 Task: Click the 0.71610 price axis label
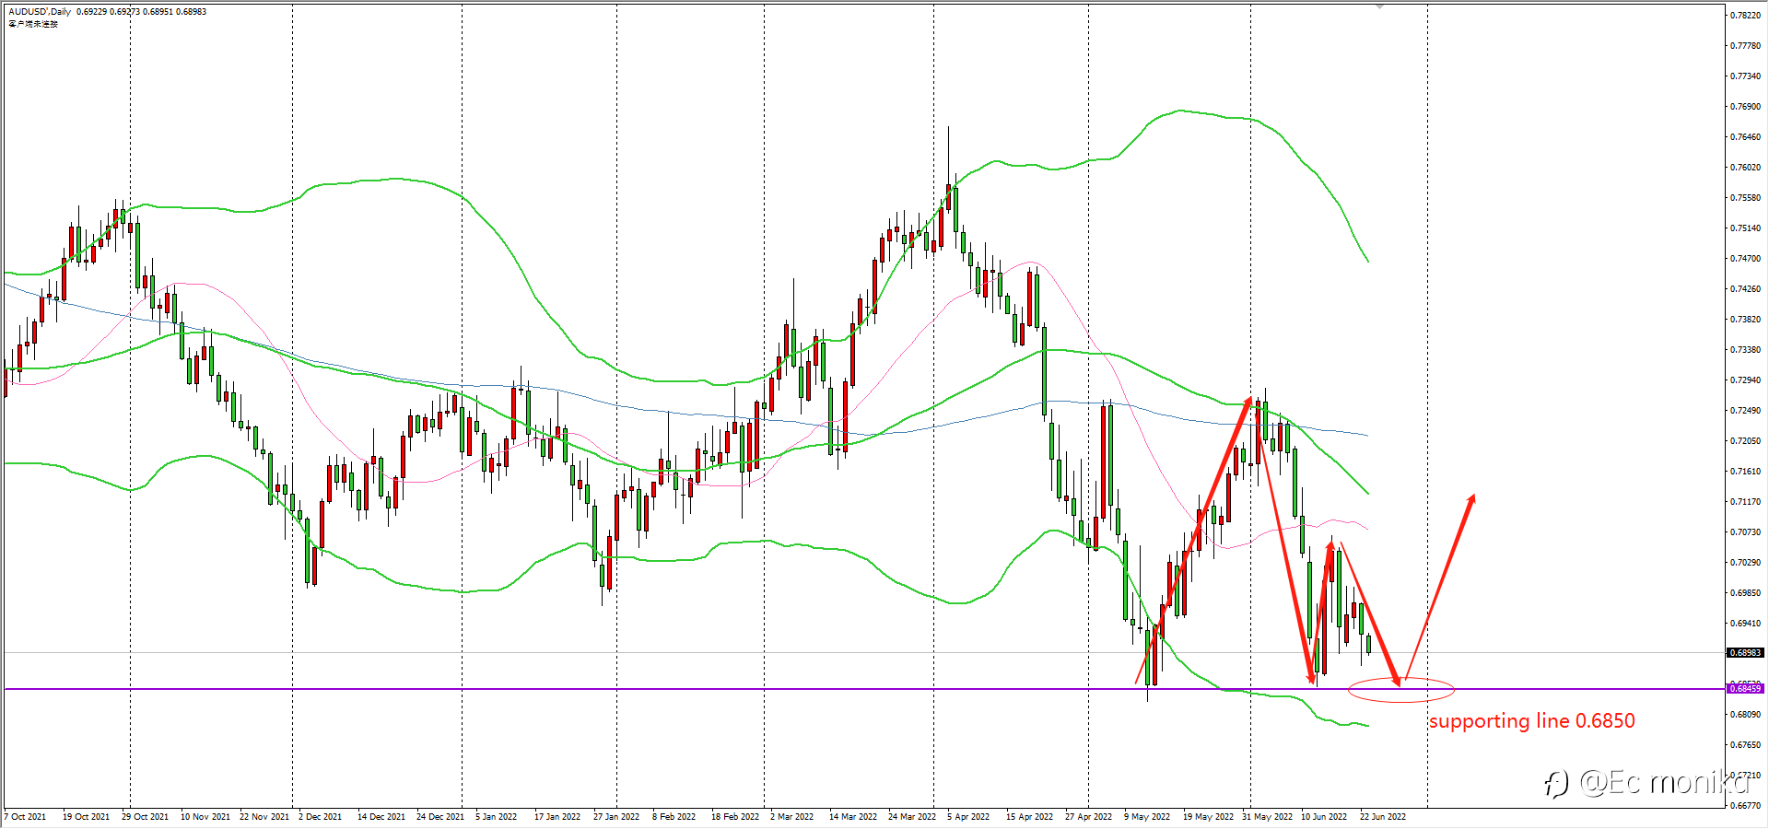(1745, 472)
